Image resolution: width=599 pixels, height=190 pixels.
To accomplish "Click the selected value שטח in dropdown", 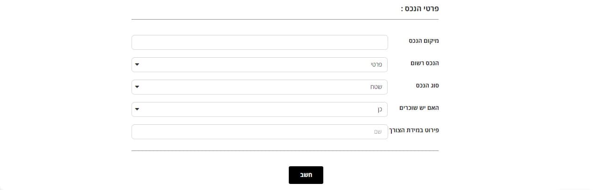I will coord(376,87).
